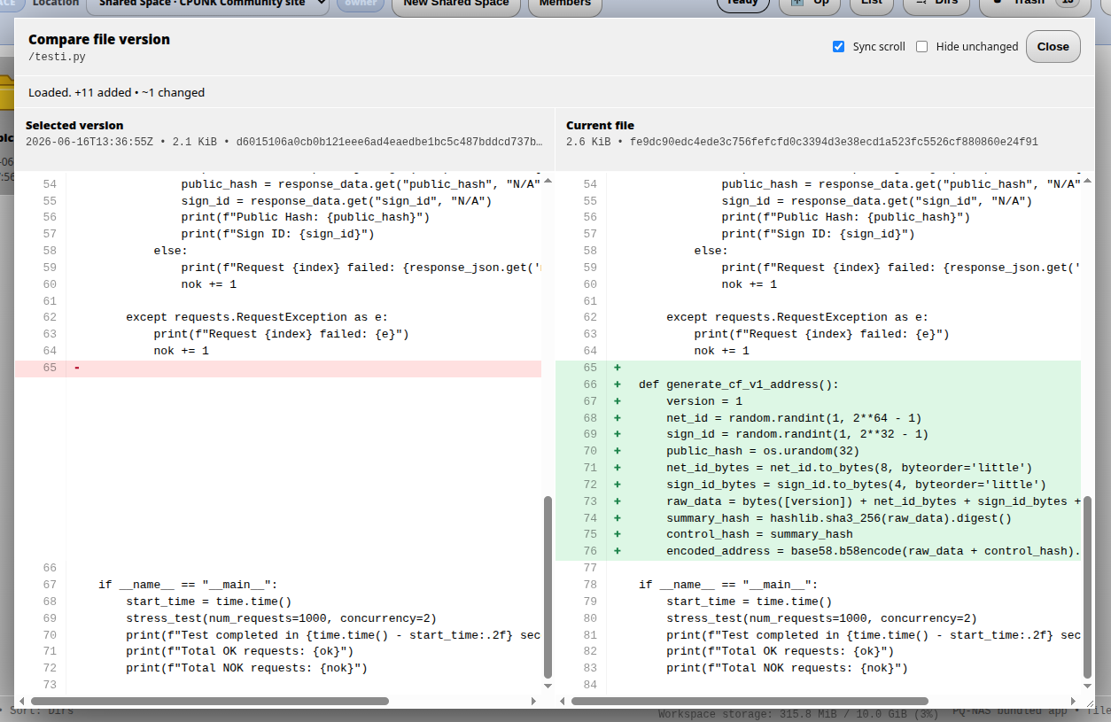1111x722 pixels.
Task: Click scroll-up arrow of Current file pane
Action: pyautogui.click(x=1088, y=181)
